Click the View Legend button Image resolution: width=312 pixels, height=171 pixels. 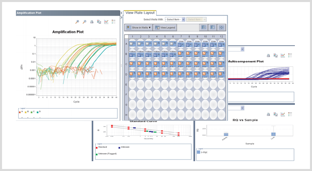(x=165, y=28)
